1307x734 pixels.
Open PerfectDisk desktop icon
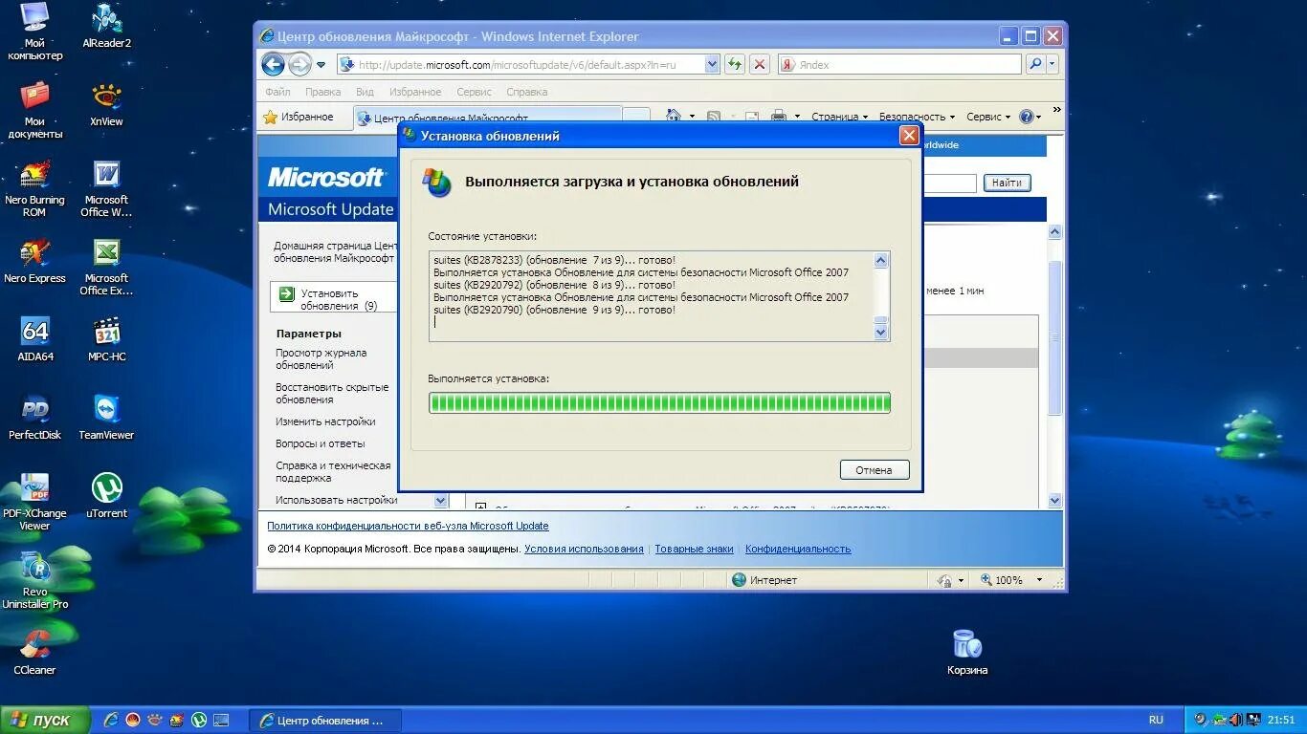tap(34, 419)
